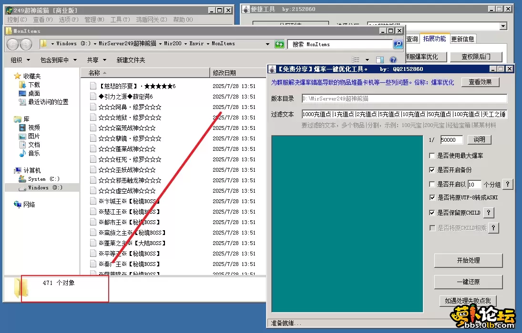Click file icon of ◆引力之源◆薛定谔6
Screen dimensions: 522x333
coord(93,97)
